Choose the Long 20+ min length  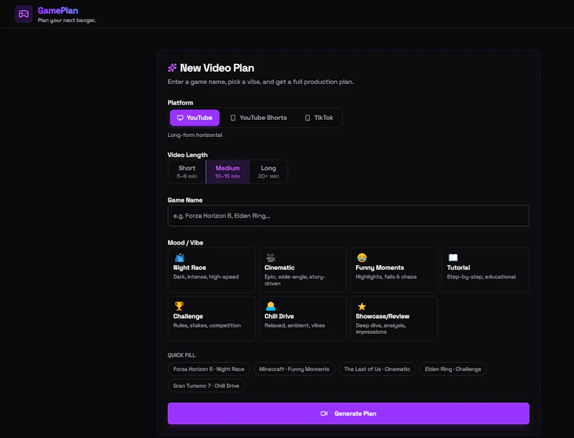coord(268,172)
